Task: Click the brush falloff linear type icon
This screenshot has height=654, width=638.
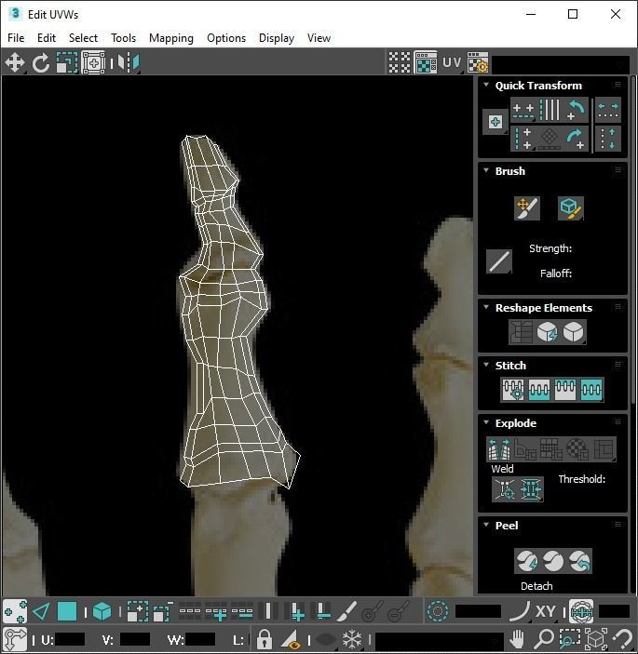Action: 499,261
